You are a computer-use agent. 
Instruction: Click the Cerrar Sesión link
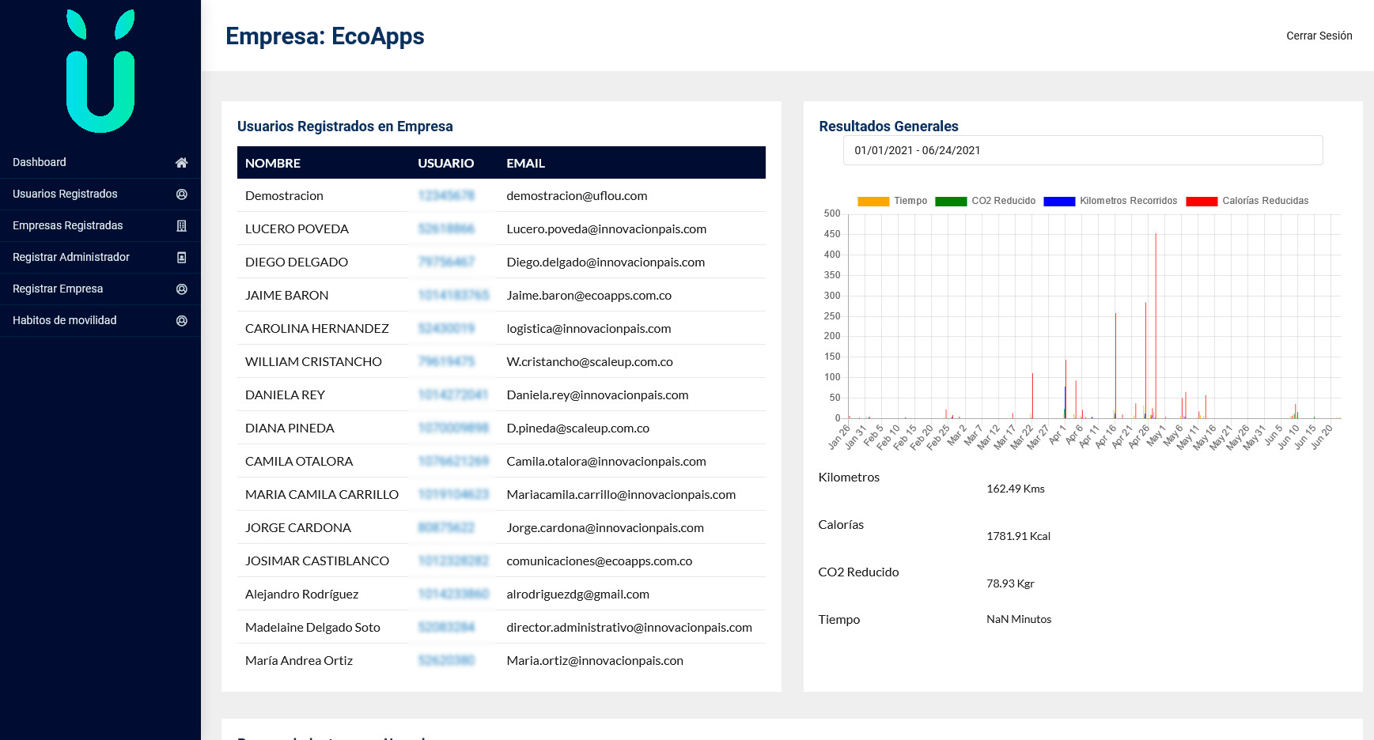1319,36
